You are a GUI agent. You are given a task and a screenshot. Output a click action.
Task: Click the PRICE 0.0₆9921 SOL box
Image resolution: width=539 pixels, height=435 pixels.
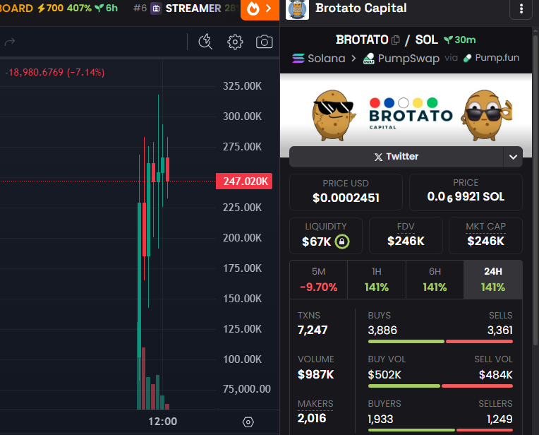(x=466, y=191)
